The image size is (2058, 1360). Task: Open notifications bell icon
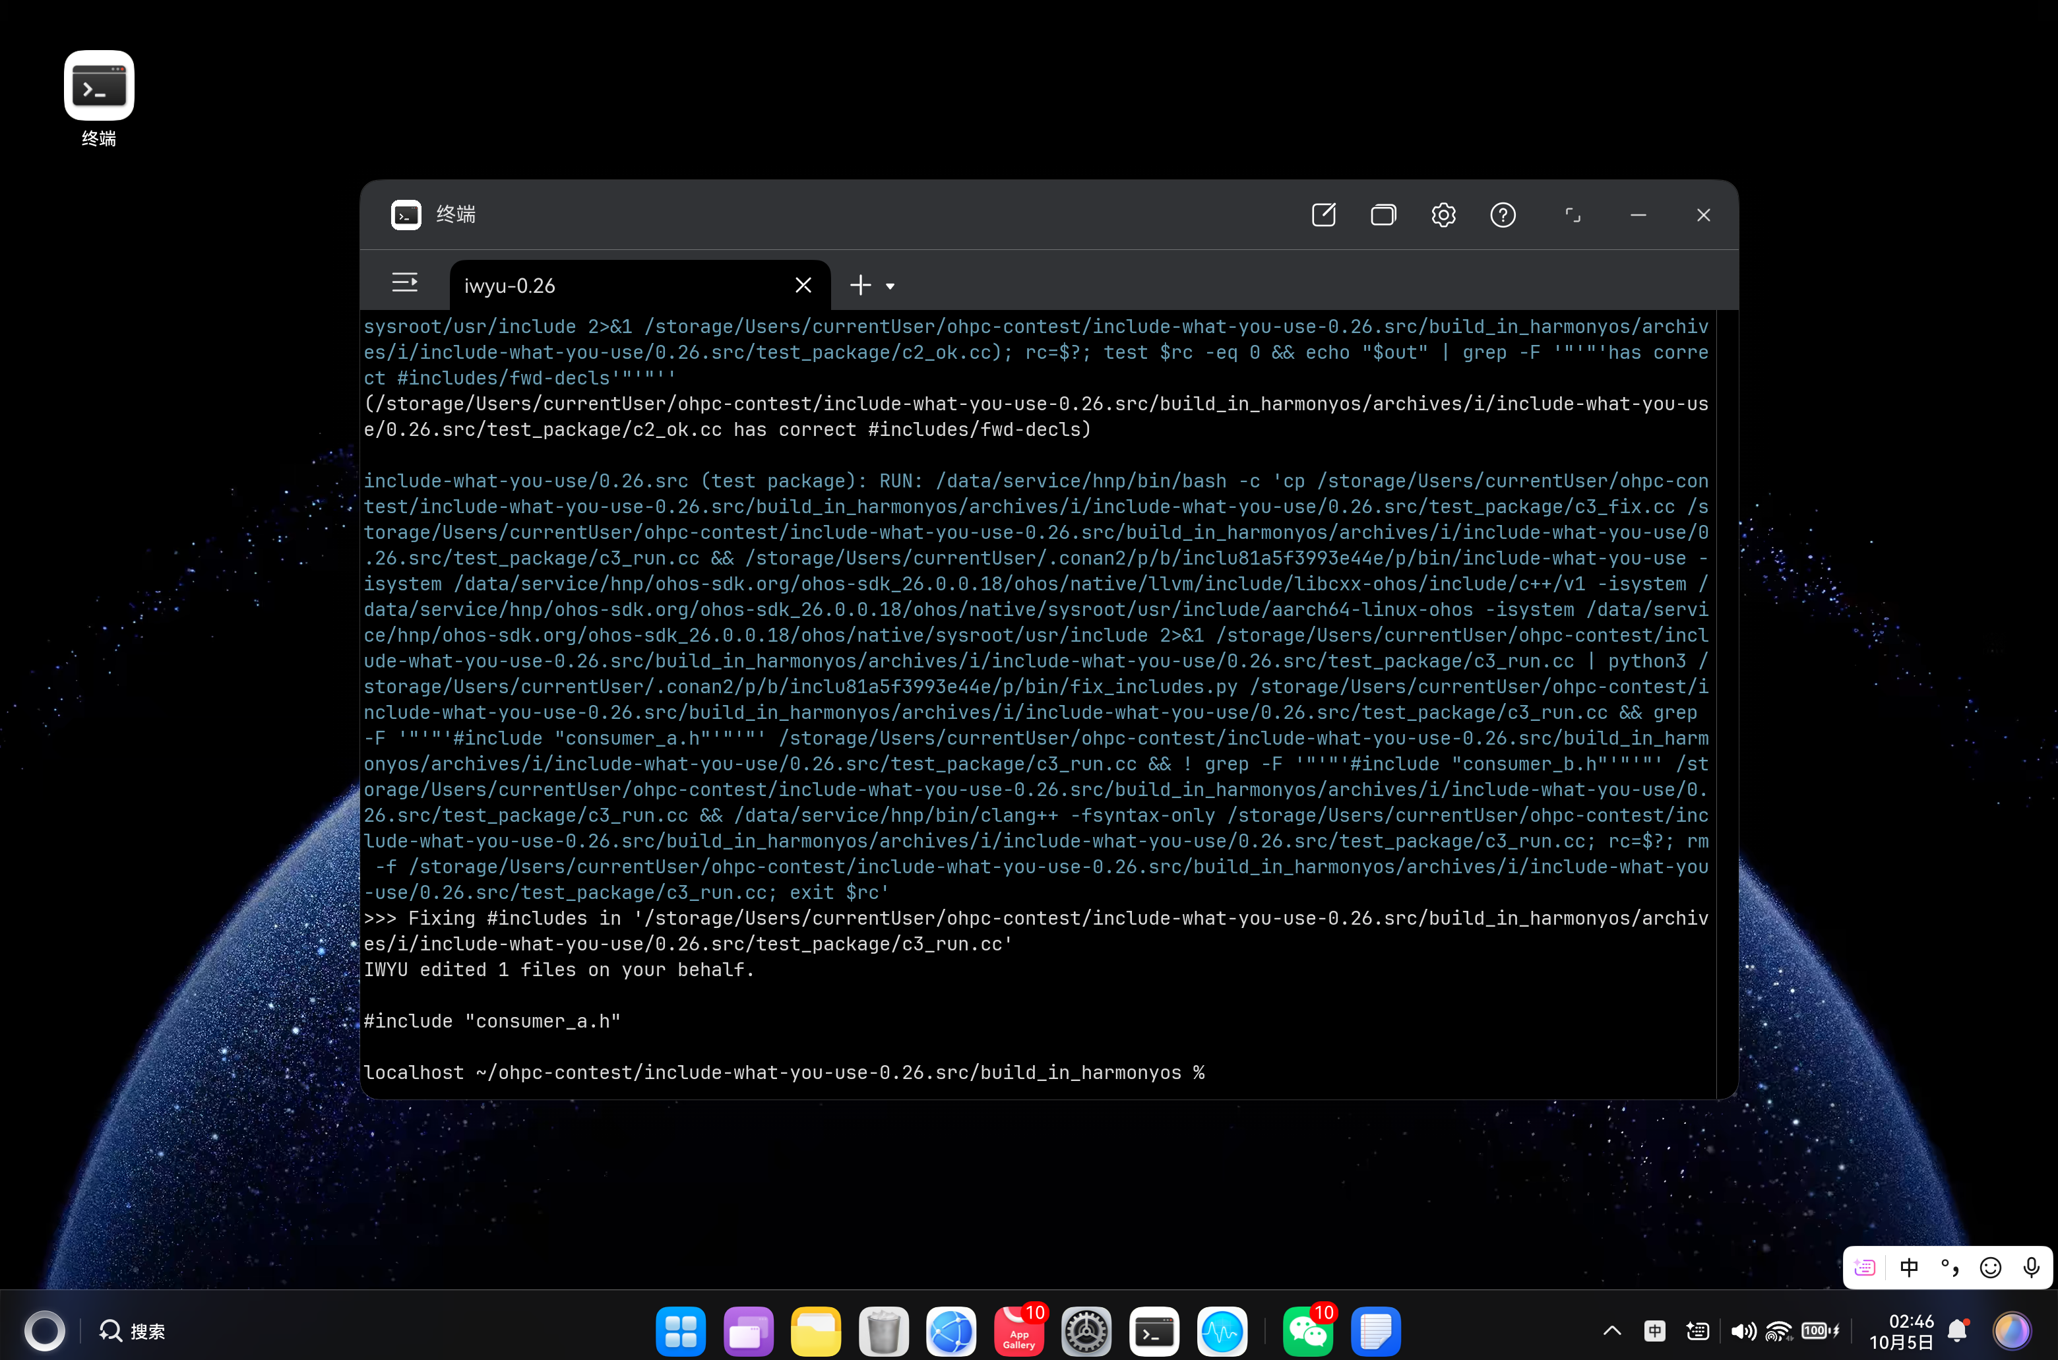pyautogui.click(x=1957, y=1330)
